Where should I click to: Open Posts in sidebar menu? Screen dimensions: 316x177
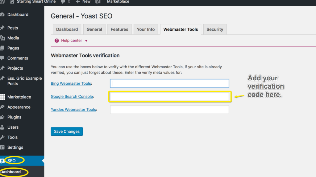click(x=13, y=28)
